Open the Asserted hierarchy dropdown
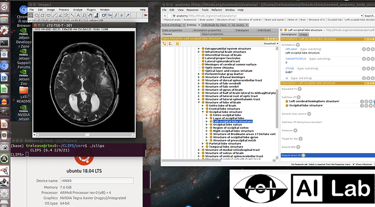The width and height of the screenshot is (375, 207). coord(271,43)
